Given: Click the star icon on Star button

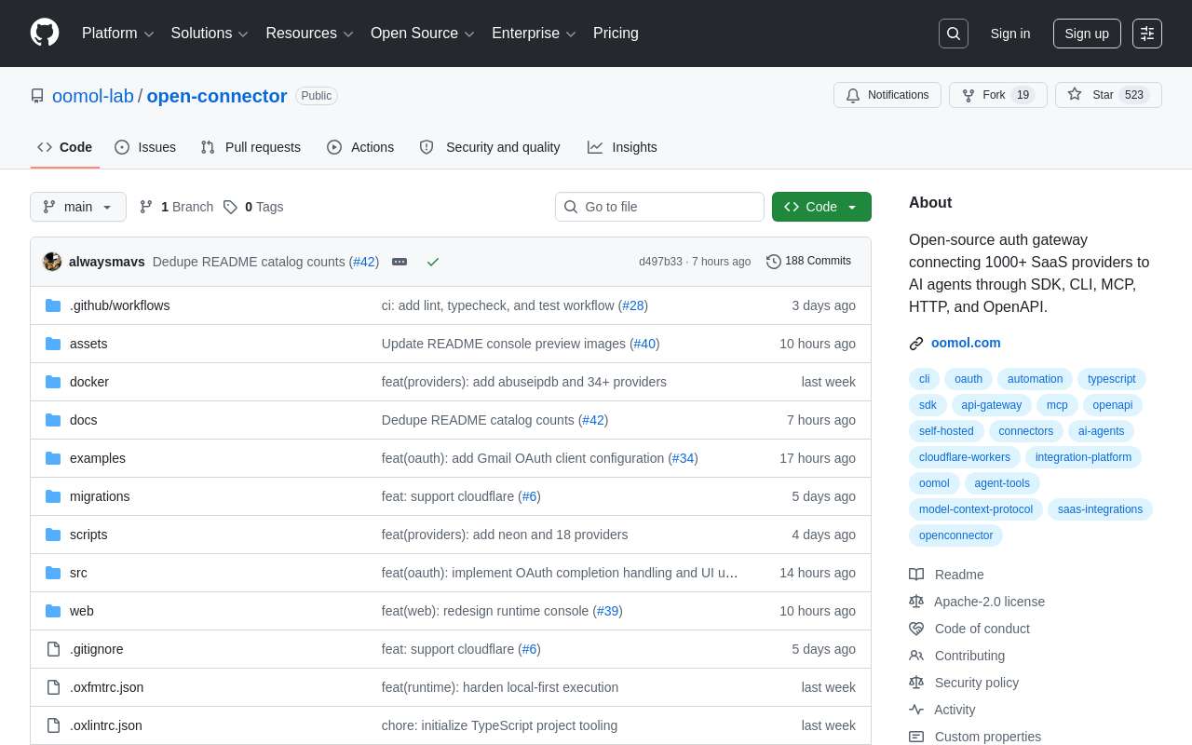Looking at the screenshot, I should pyautogui.click(x=1075, y=95).
